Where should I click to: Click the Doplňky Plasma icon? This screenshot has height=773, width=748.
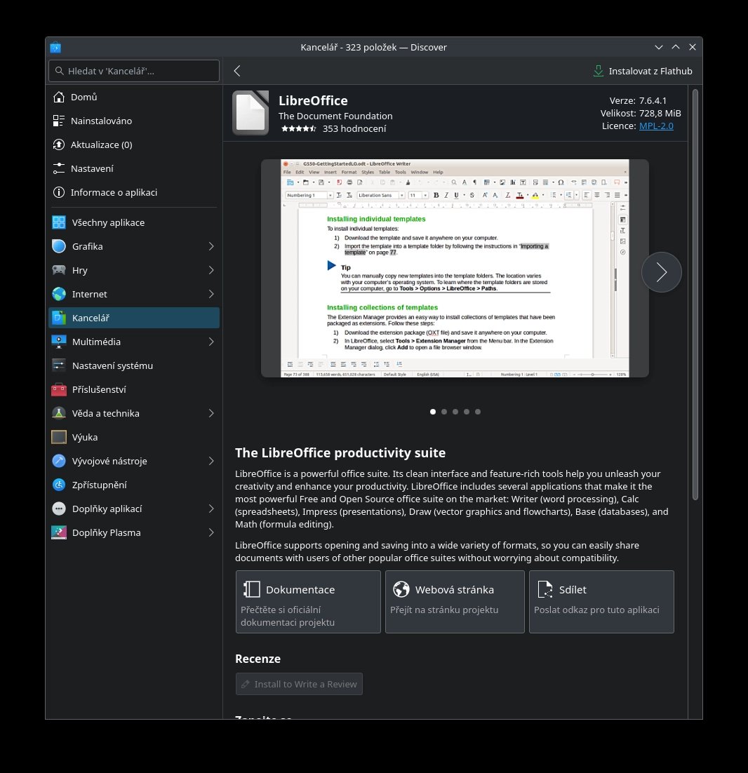(x=59, y=532)
